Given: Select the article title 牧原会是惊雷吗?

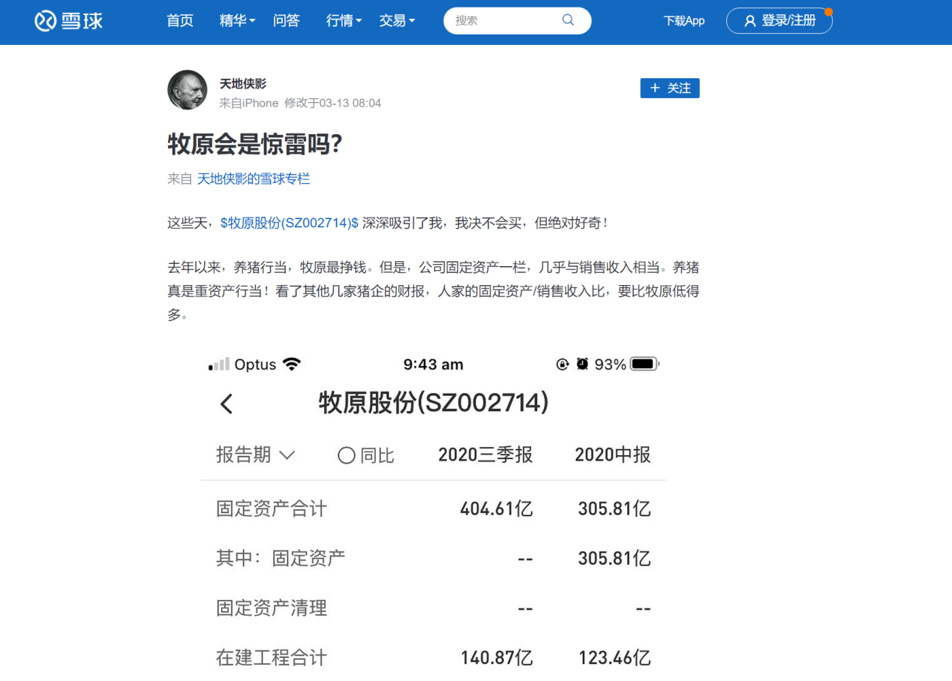Looking at the screenshot, I should (255, 144).
